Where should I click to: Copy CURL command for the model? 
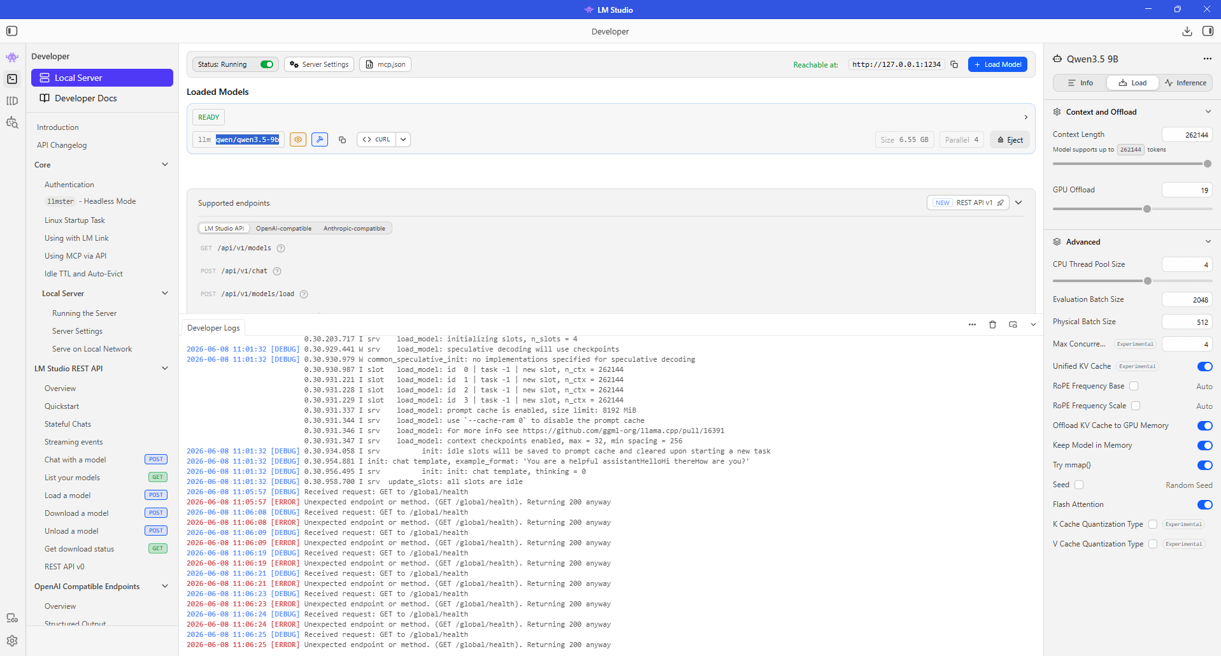tap(376, 139)
